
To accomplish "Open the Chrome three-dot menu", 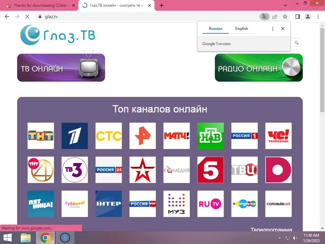I will coord(318,17).
